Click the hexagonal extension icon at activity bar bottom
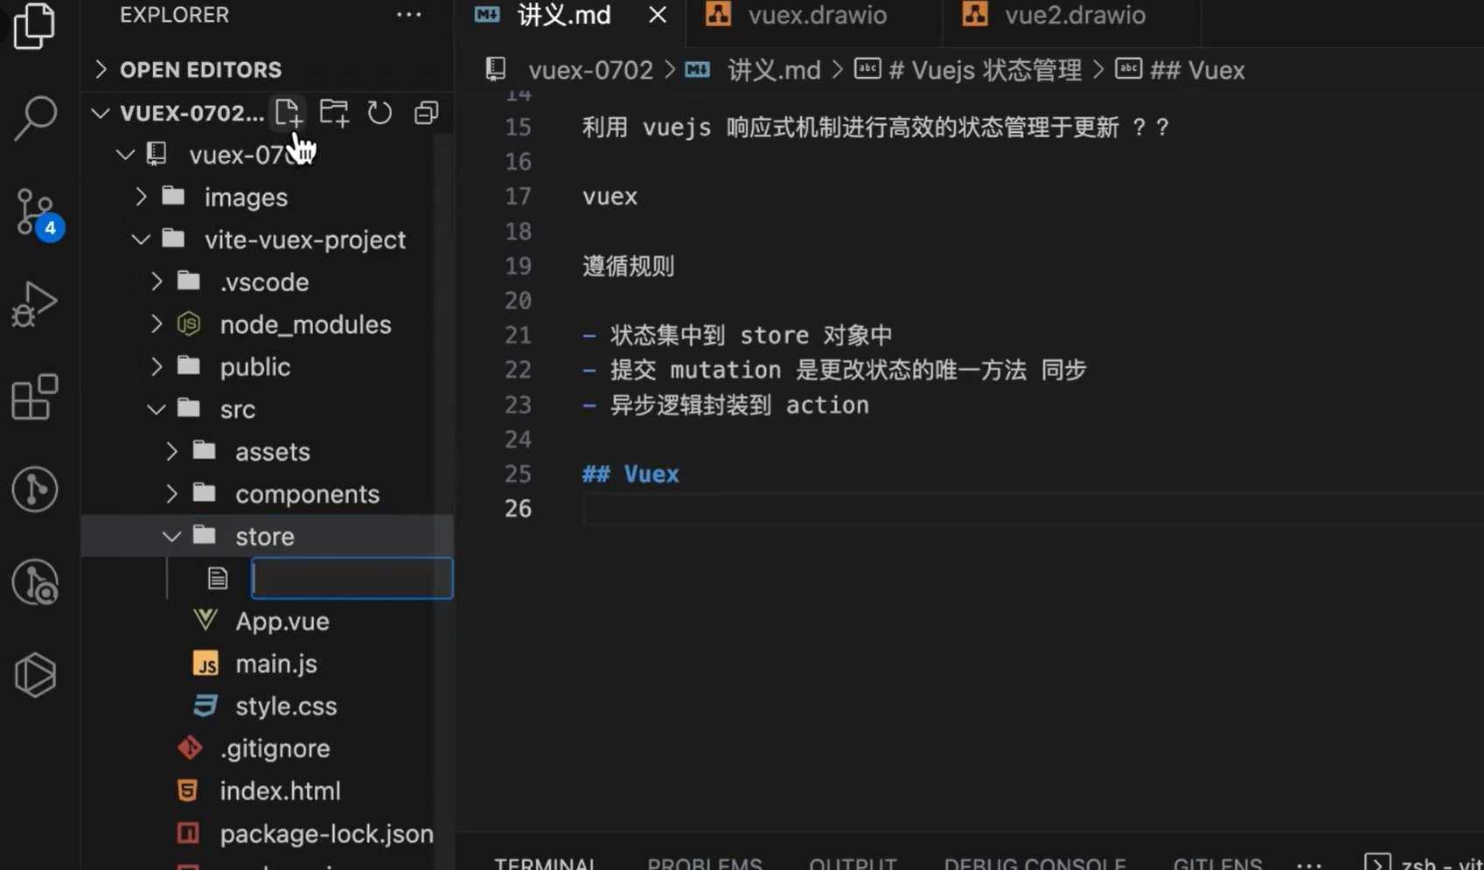 coord(35,674)
